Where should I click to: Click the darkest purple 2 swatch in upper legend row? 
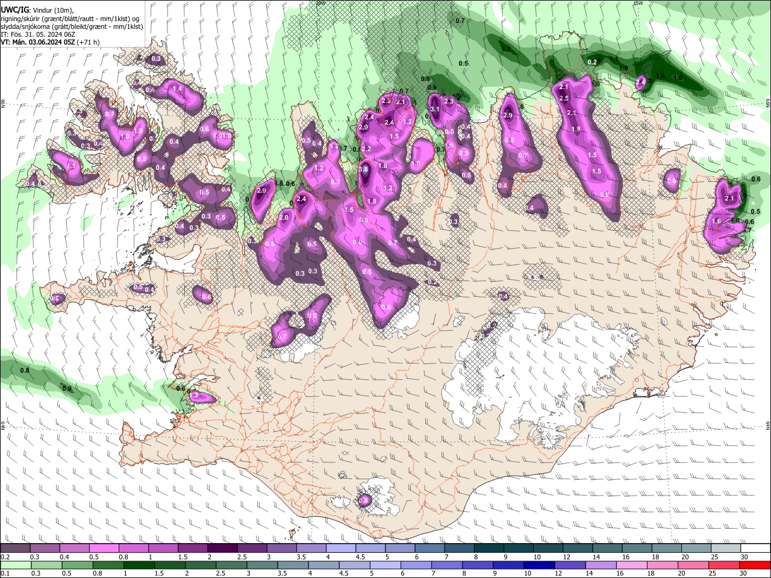(222, 548)
